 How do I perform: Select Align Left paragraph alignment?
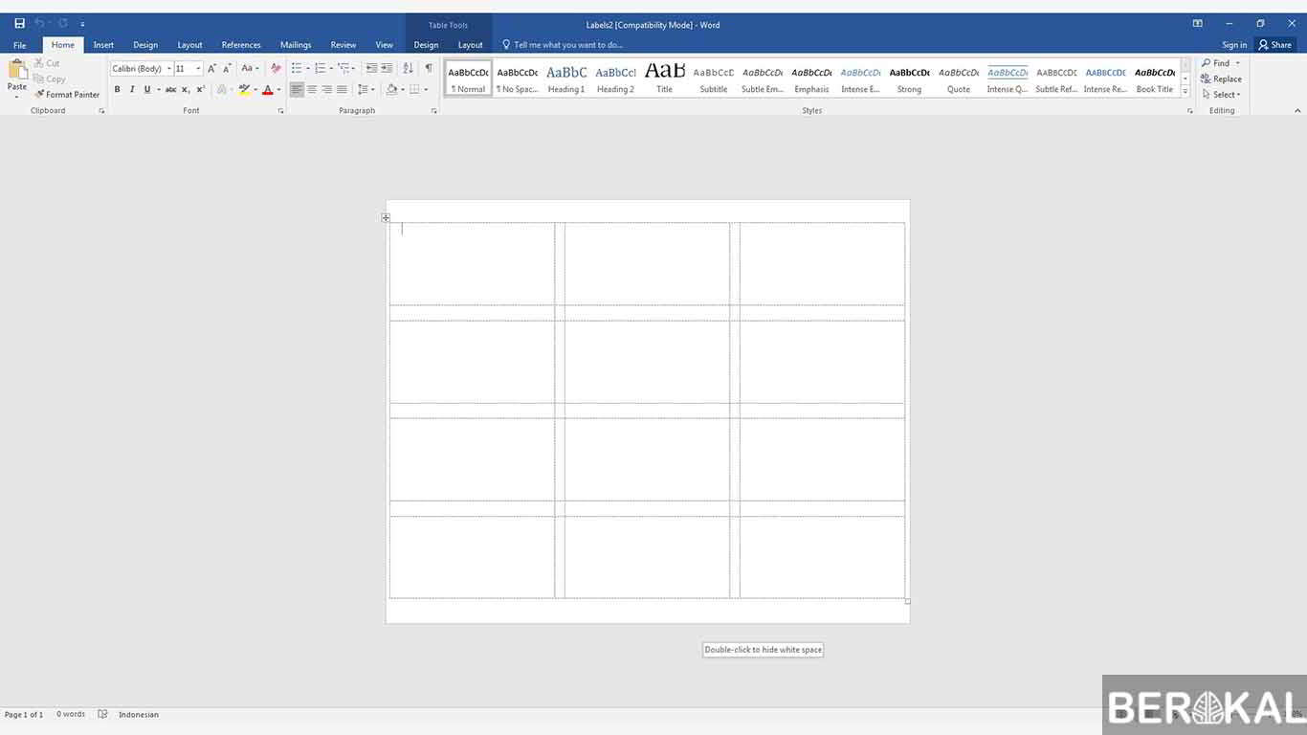(297, 90)
